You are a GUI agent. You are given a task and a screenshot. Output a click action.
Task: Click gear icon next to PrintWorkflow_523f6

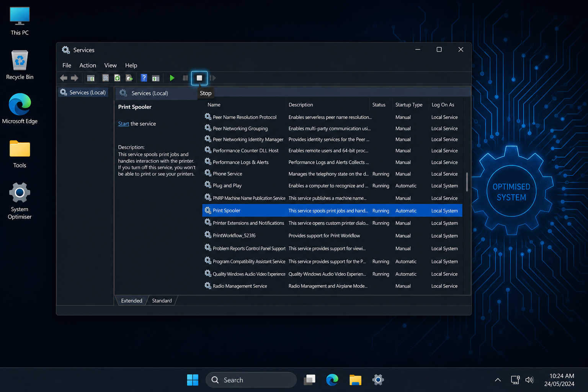(x=208, y=235)
